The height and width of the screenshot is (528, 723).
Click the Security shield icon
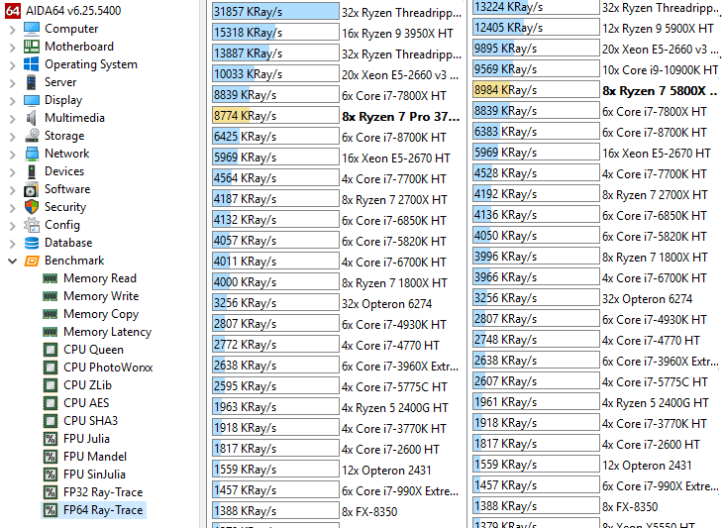tap(32, 207)
